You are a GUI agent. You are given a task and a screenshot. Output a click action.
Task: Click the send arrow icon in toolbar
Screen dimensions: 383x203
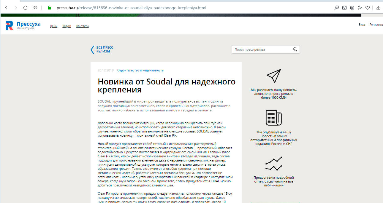pos(360,8)
